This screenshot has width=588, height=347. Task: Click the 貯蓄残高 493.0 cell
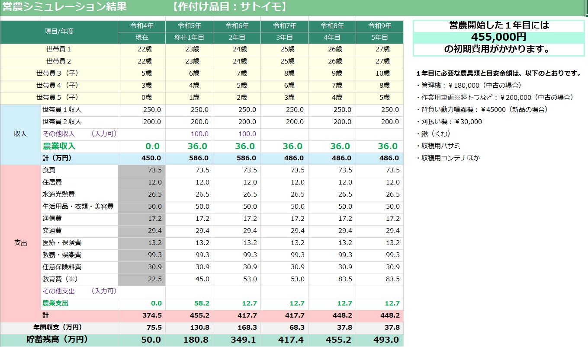(x=379, y=340)
